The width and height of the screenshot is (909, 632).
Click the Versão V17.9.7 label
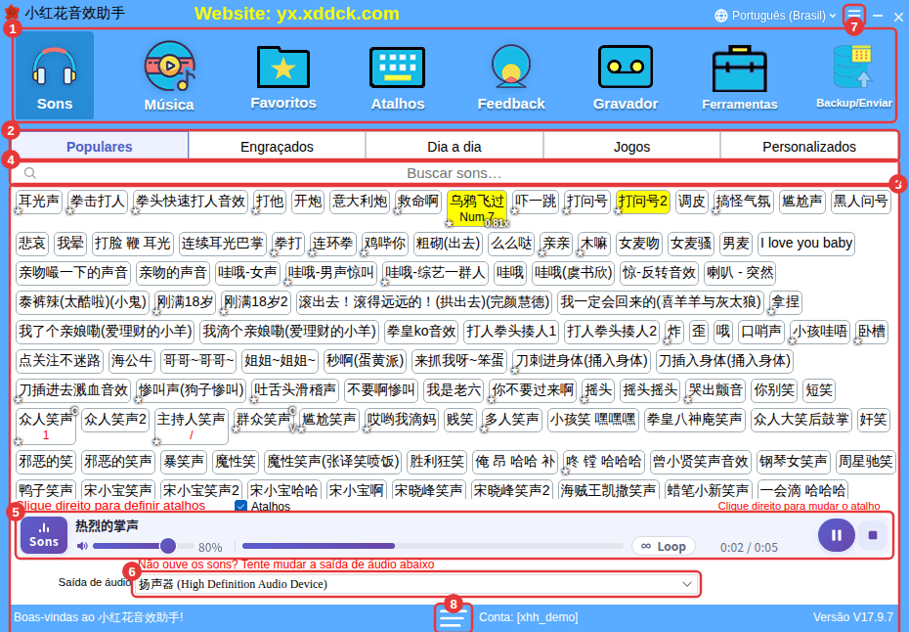point(852,617)
